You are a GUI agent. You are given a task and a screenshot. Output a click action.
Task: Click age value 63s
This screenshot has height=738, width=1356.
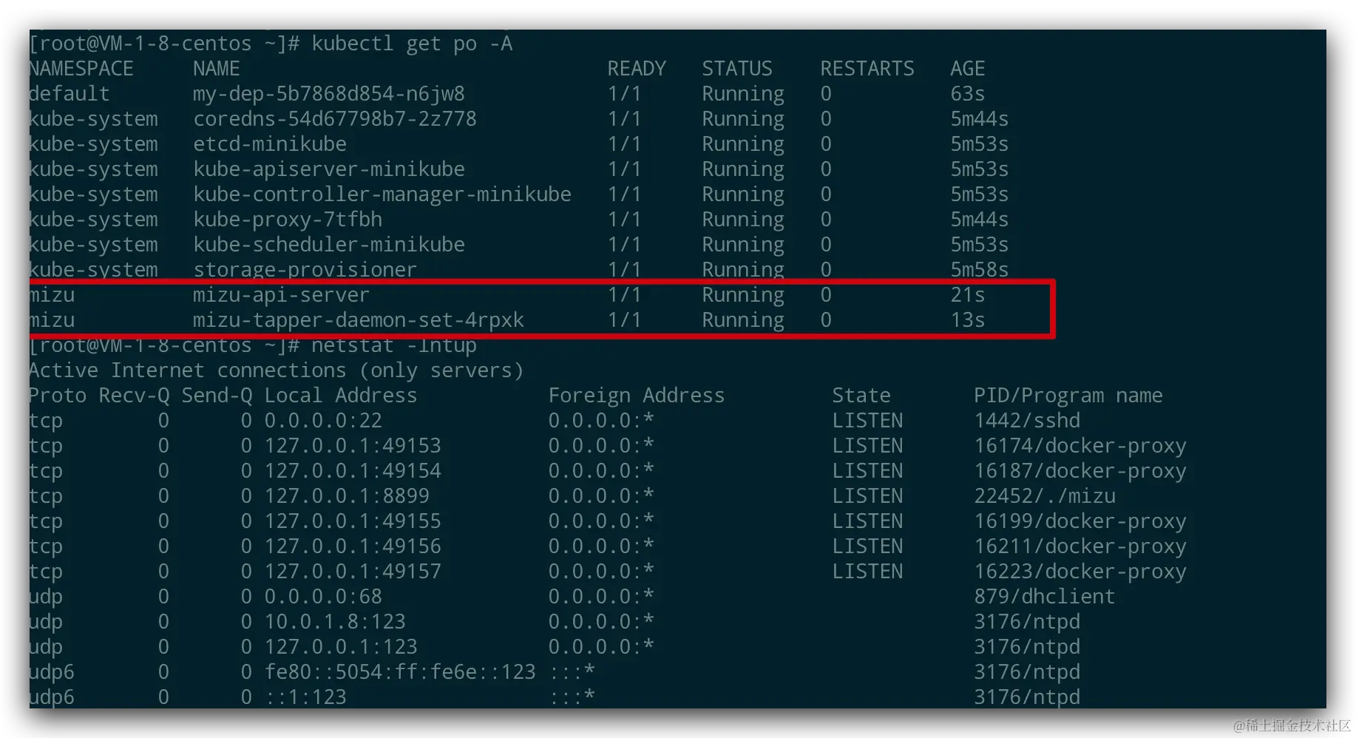click(x=968, y=94)
